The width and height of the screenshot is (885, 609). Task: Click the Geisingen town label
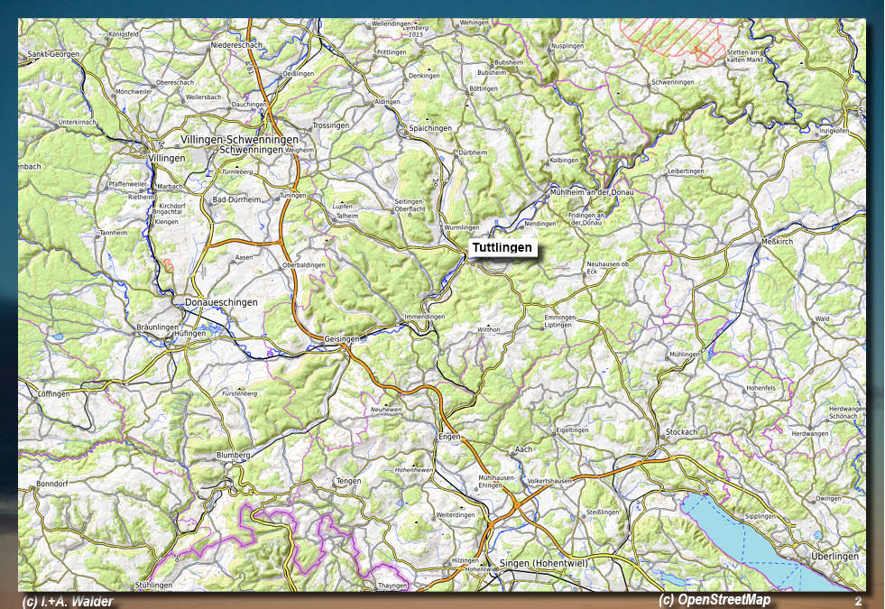pyautogui.click(x=342, y=338)
